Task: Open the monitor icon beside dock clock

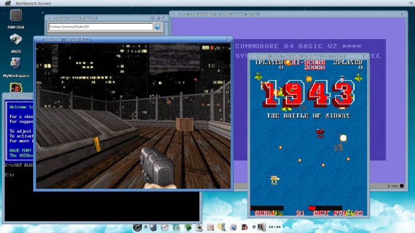Action: coord(261,227)
